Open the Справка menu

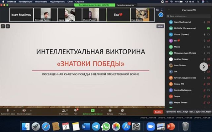[80, 2]
